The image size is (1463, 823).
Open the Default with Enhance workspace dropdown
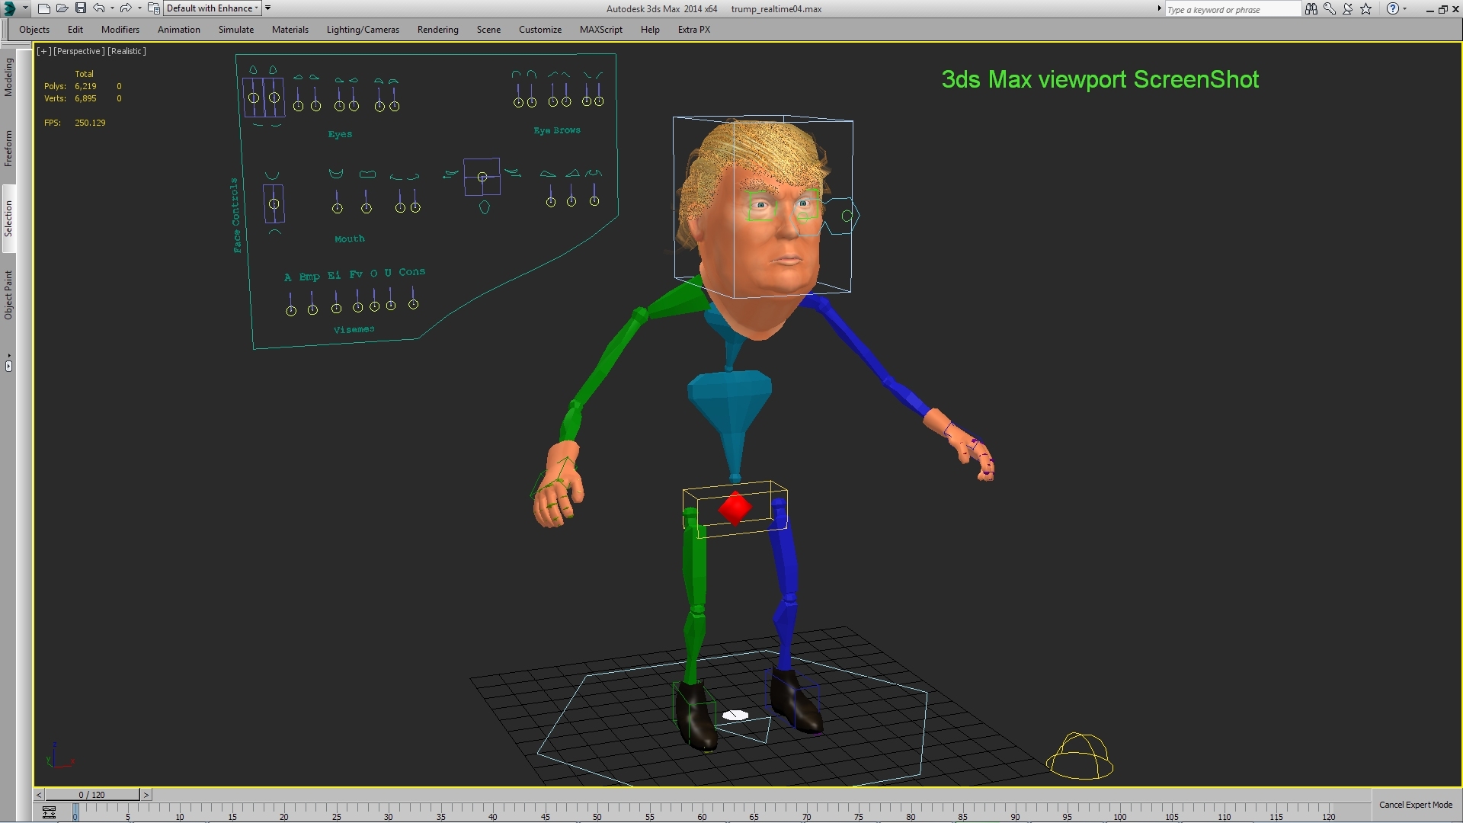click(x=256, y=8)
